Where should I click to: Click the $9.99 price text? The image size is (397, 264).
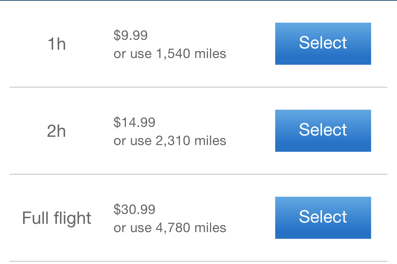tap(130, 35)
